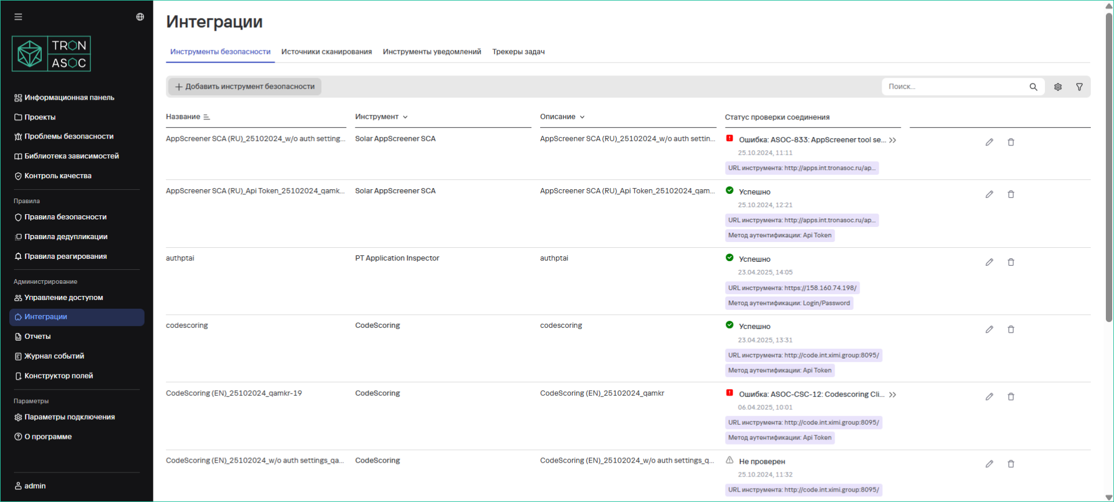Image resolution: width=1114 pixels, height=502 pixels.
Task: Delete the codescoring integration with trash icon
Action: tap(1011, 330)
